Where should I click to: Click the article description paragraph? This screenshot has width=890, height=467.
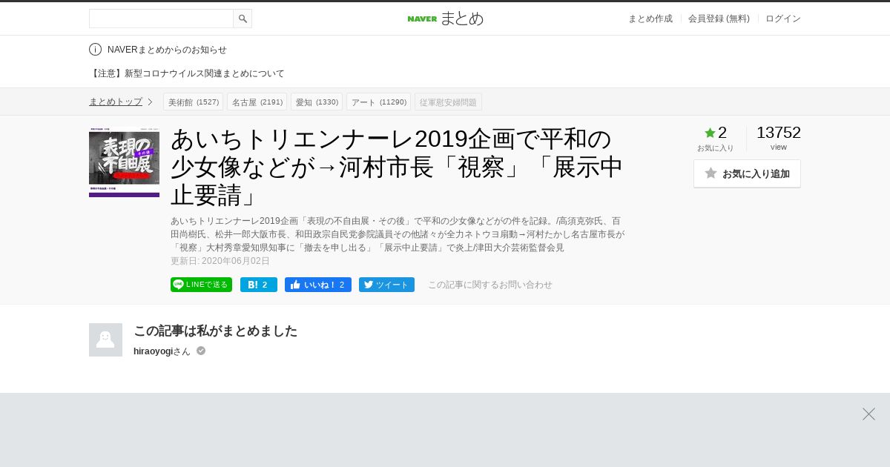pyautogui.click(x=398, y=234)
